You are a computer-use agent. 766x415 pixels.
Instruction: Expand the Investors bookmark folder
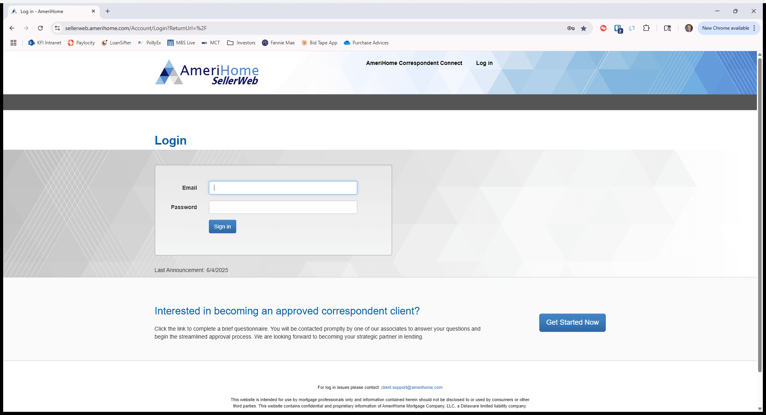point(241,43)
